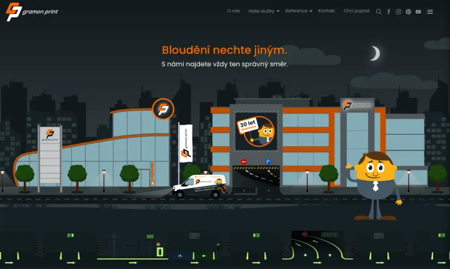This screenshot has width=450, height=269.
Task: Click the white Gramon Print van
Action: pyautogui.click(x=200, y=186)
